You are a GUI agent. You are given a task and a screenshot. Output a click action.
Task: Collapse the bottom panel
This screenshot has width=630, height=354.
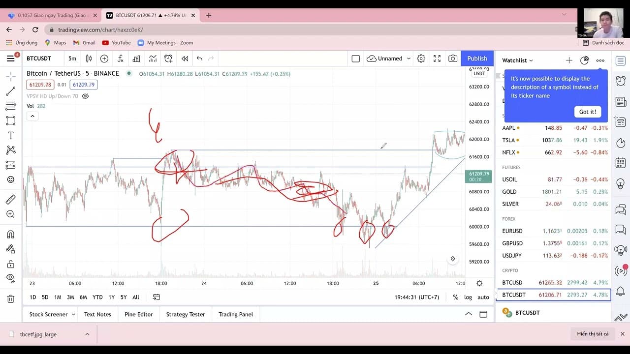pos(469,314)
